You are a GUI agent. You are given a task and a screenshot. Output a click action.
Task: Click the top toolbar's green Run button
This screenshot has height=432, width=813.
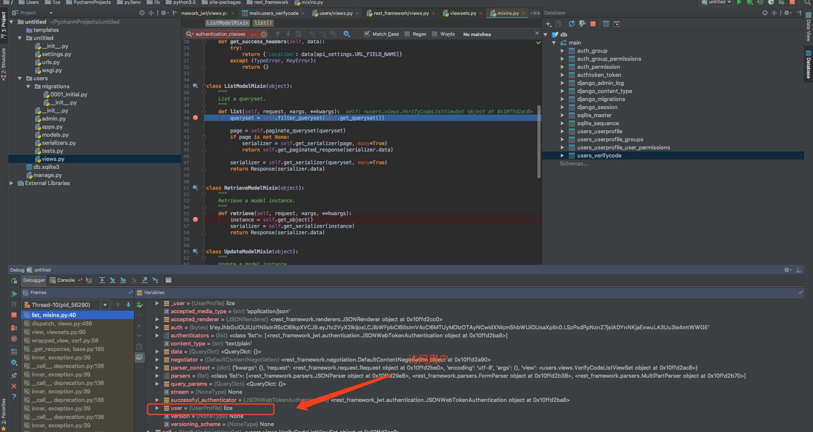click(739, 2)
